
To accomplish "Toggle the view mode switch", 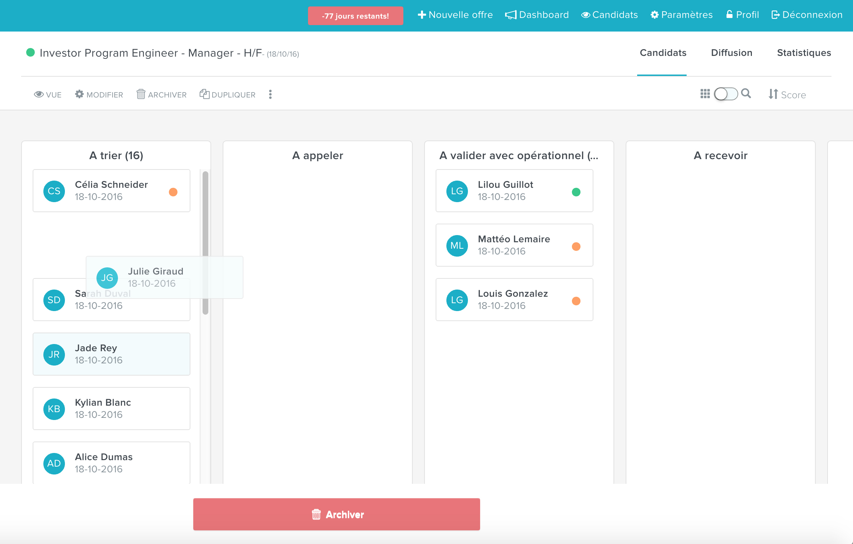I will (x=726, y=94).
